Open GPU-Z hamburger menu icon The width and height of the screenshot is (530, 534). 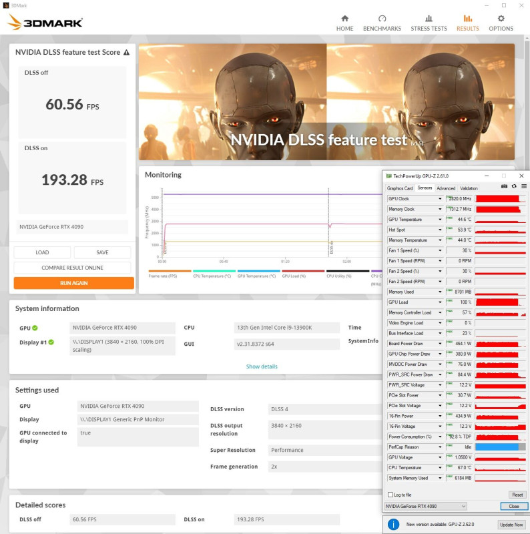(x=524, y=186)
